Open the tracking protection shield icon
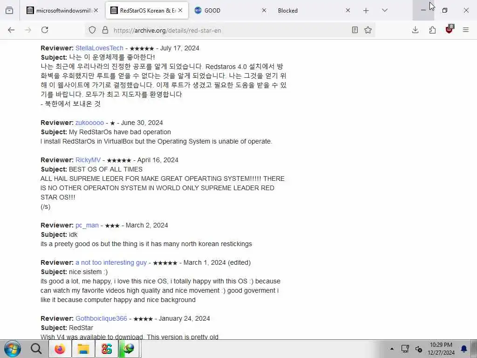 point(92,30)
